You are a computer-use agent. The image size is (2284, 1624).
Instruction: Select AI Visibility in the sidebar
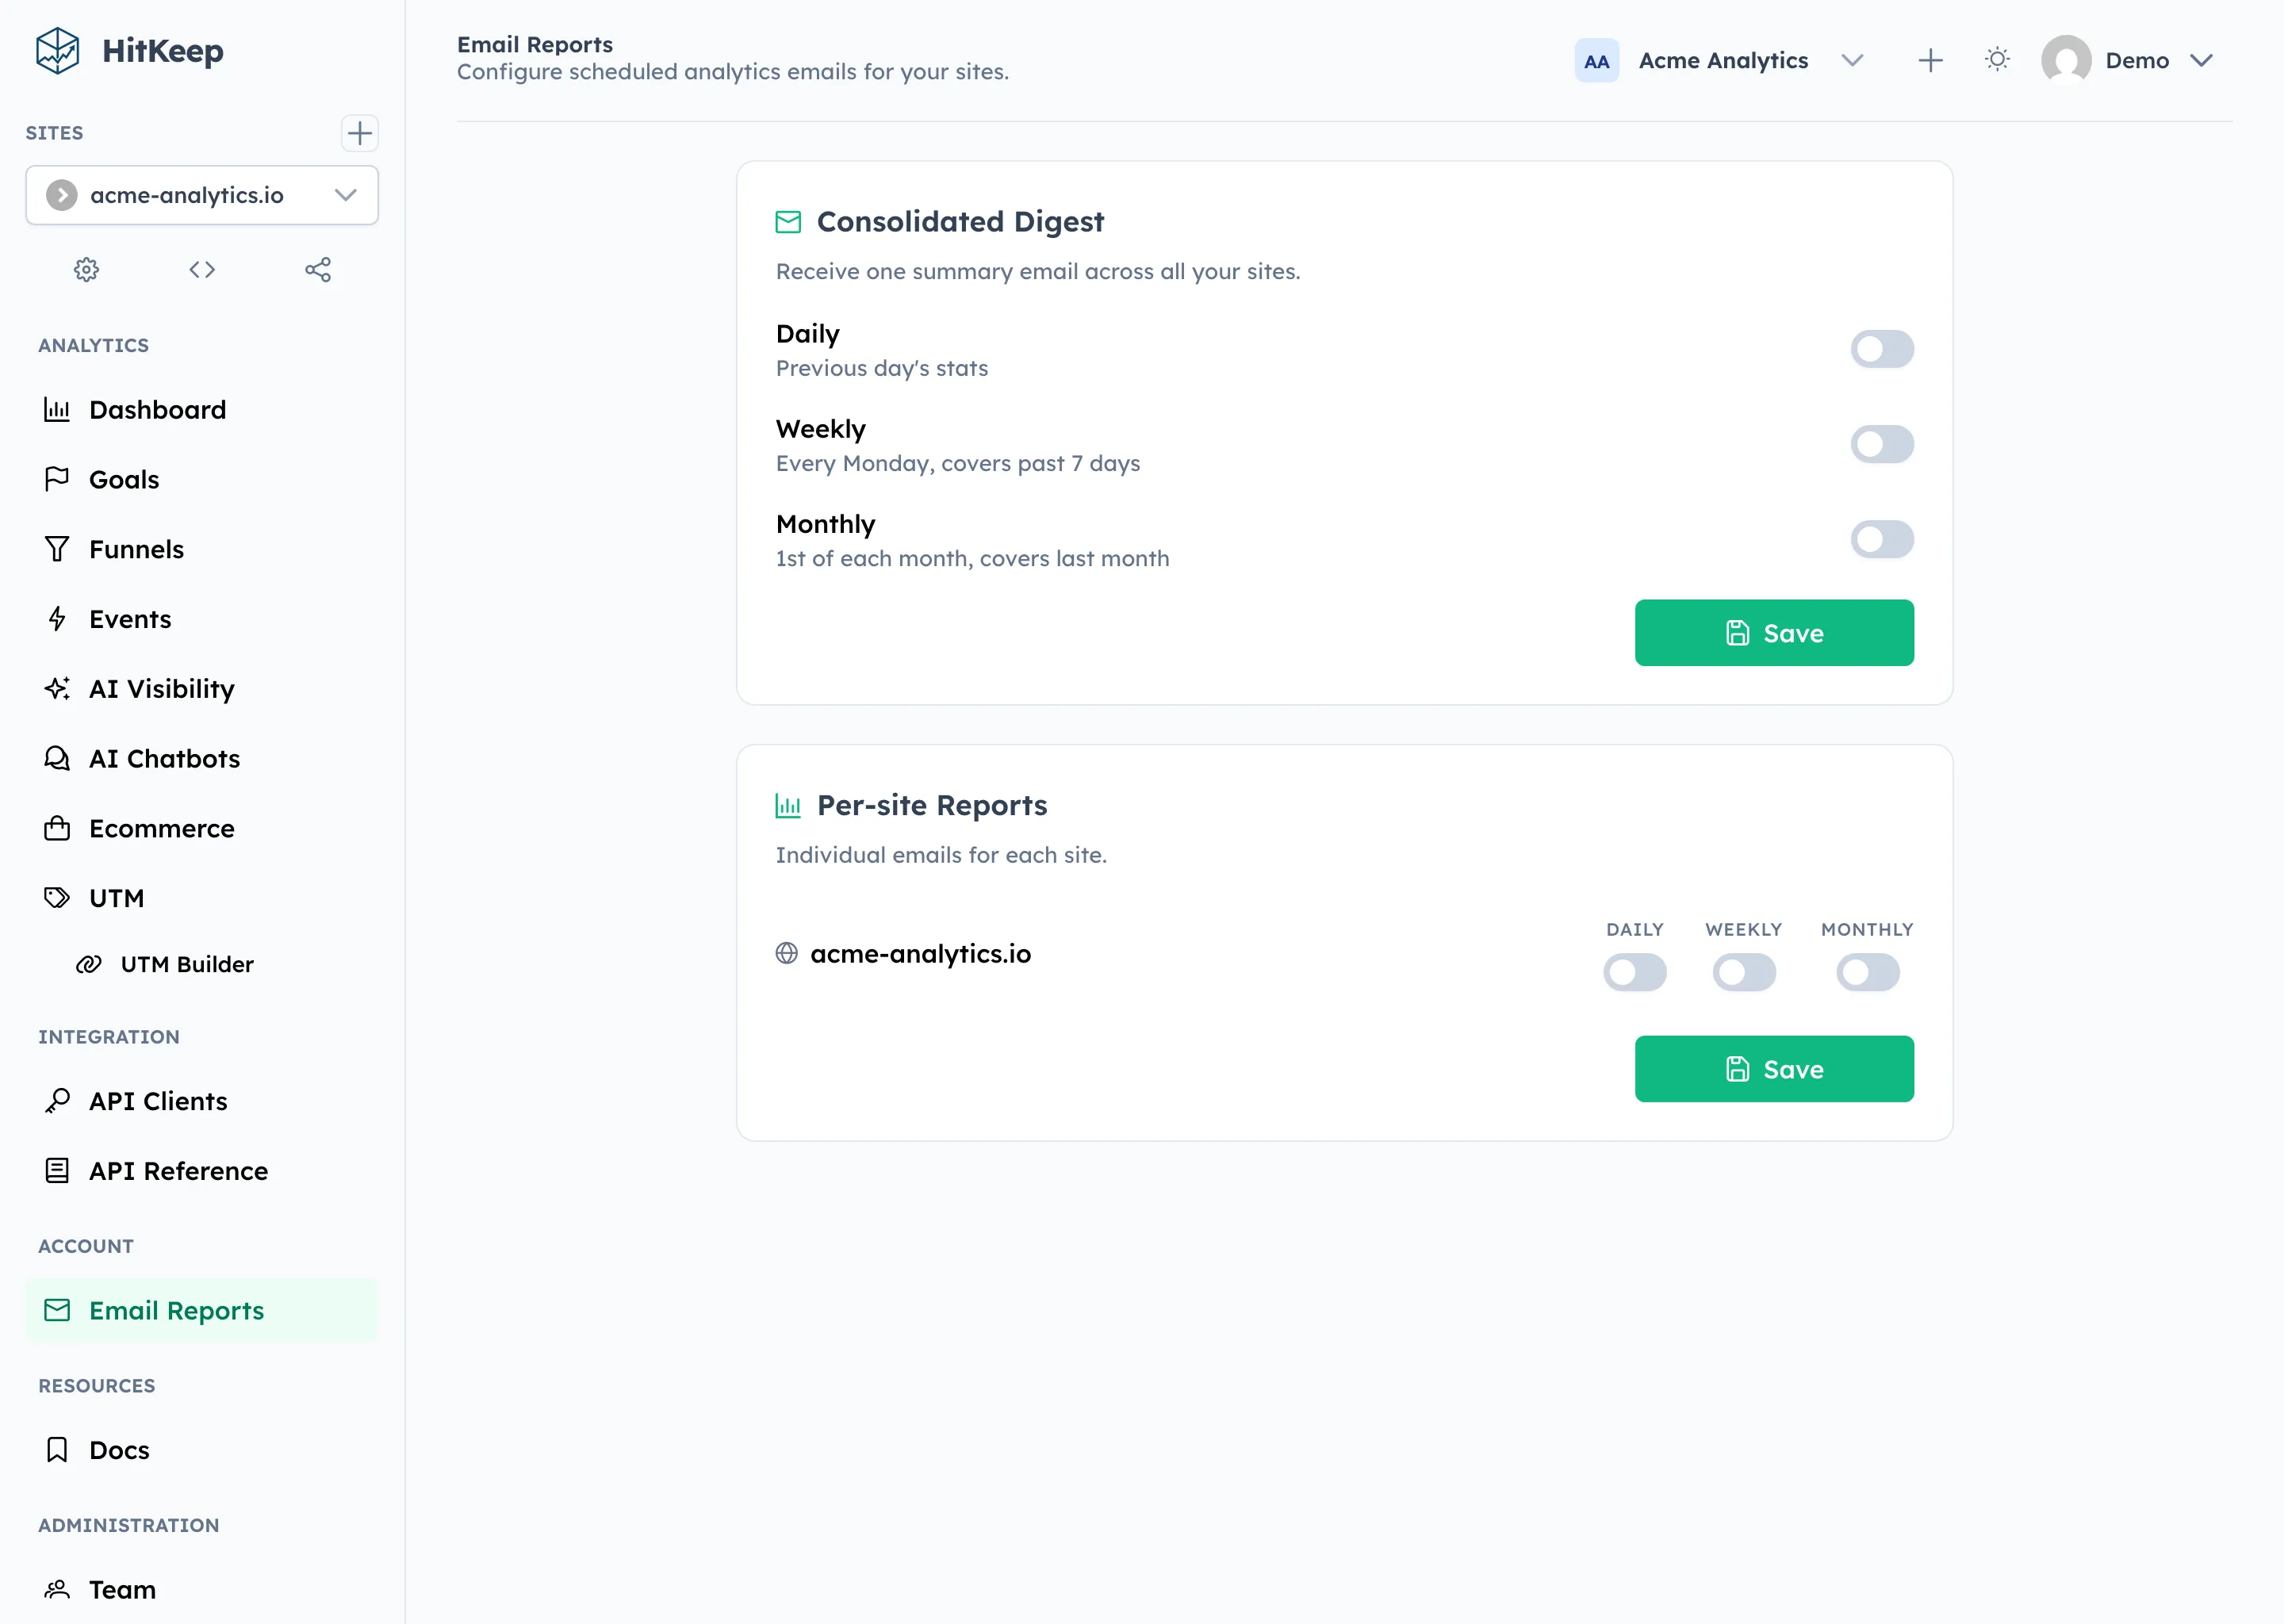coord(161,689)
